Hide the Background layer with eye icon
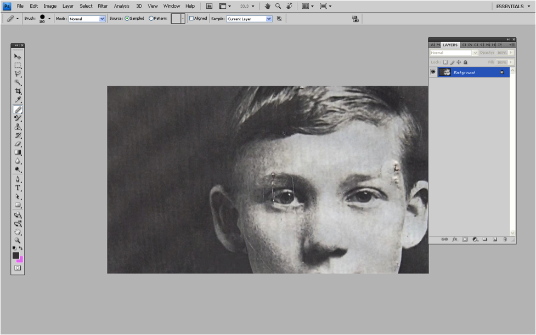The width and height of the screenshot is (536, 335). pos(433,72)
